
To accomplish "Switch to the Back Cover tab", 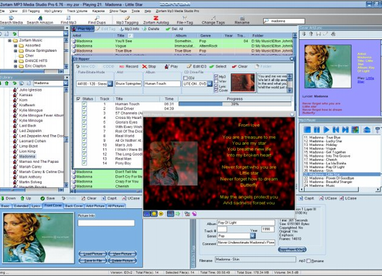I will click(x=74, y=206).
